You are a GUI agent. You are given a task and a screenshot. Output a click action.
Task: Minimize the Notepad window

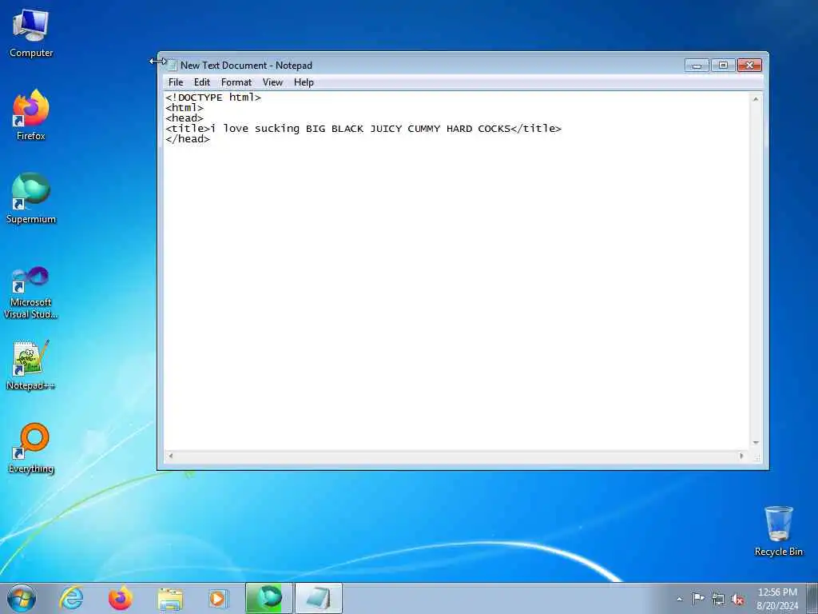point(697,66)
